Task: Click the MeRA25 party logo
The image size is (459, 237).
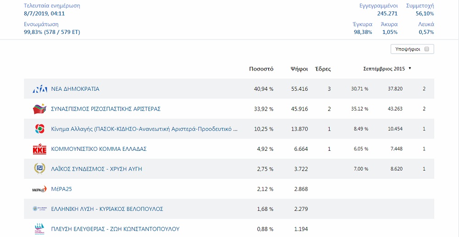Action: coord(40,189)
